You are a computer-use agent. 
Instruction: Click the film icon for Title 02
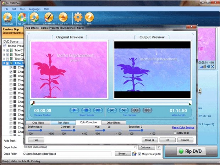[x=11, y=54]
